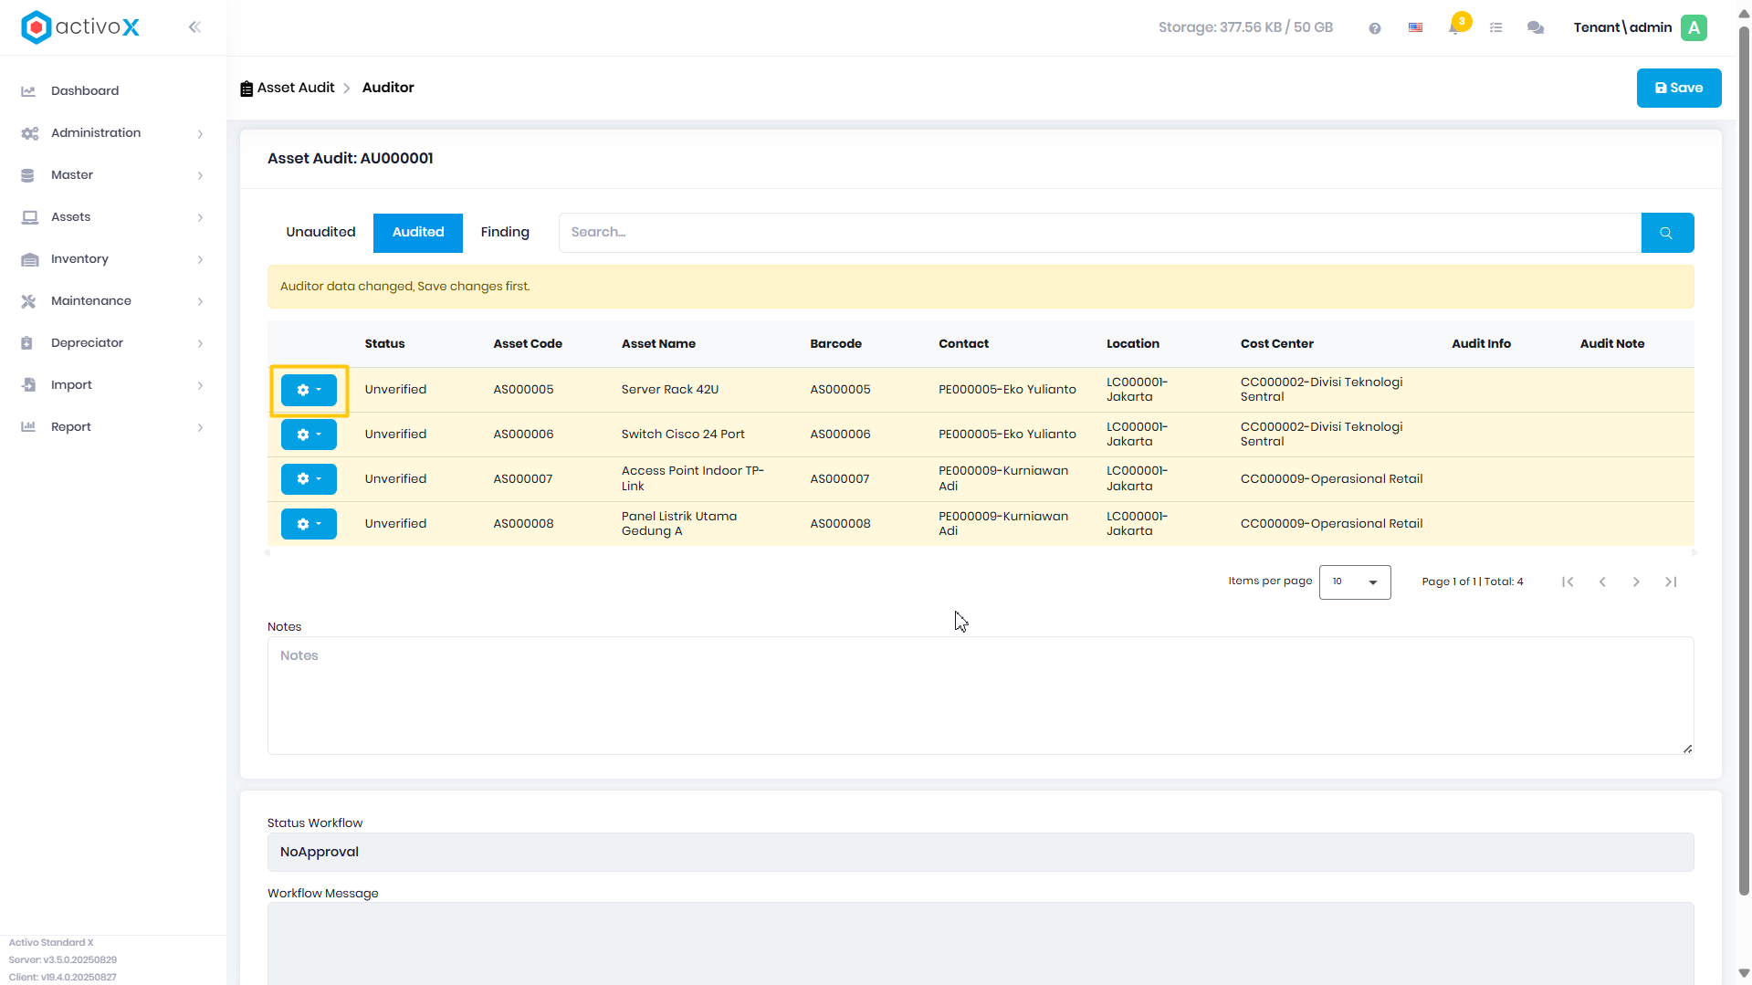Click Panel Listrik Utama Gedung A cell

tap(679, 524)
